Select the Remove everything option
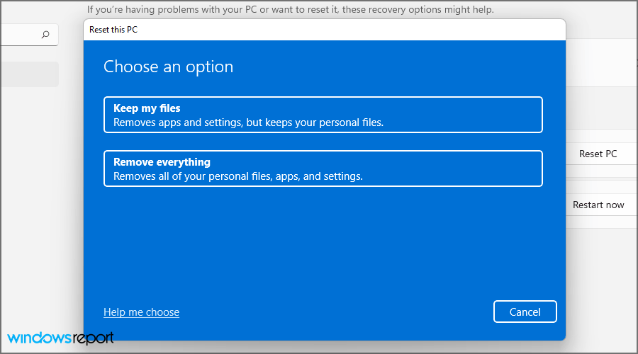The image size is (638, 354). [x=323, y=169]
